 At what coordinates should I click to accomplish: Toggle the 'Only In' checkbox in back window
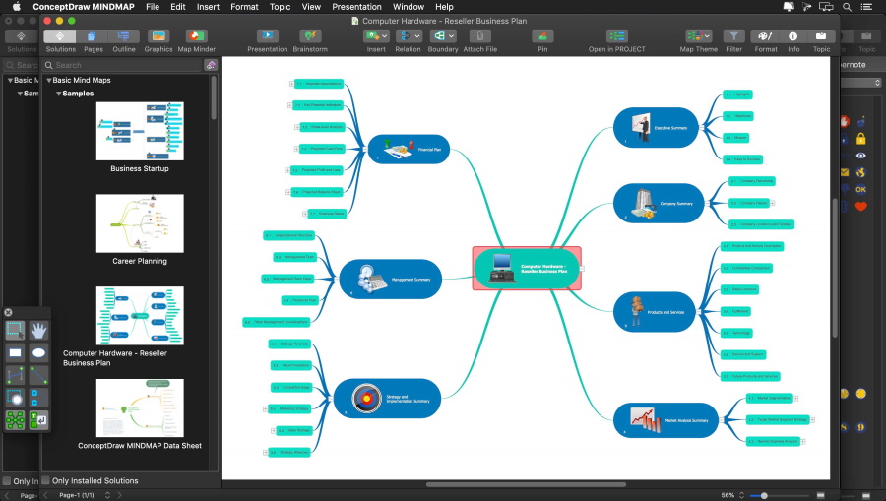7,481
